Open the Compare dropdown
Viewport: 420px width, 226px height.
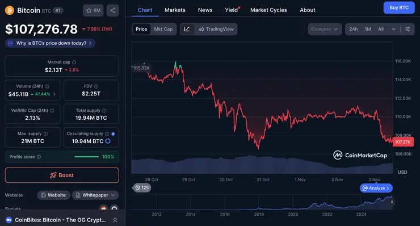click(x=325, y=29)
